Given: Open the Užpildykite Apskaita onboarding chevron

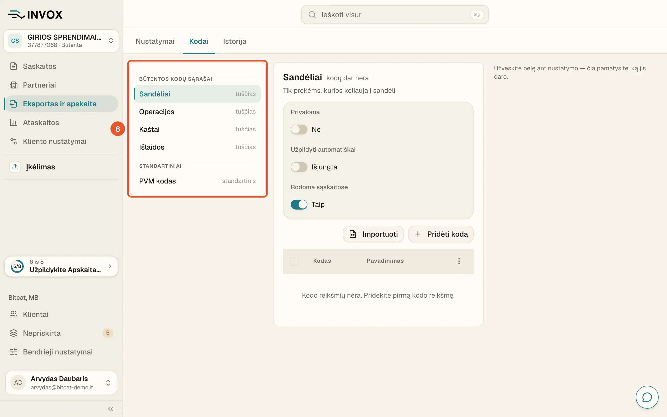Looking at the screenshot, I should 110,266.
